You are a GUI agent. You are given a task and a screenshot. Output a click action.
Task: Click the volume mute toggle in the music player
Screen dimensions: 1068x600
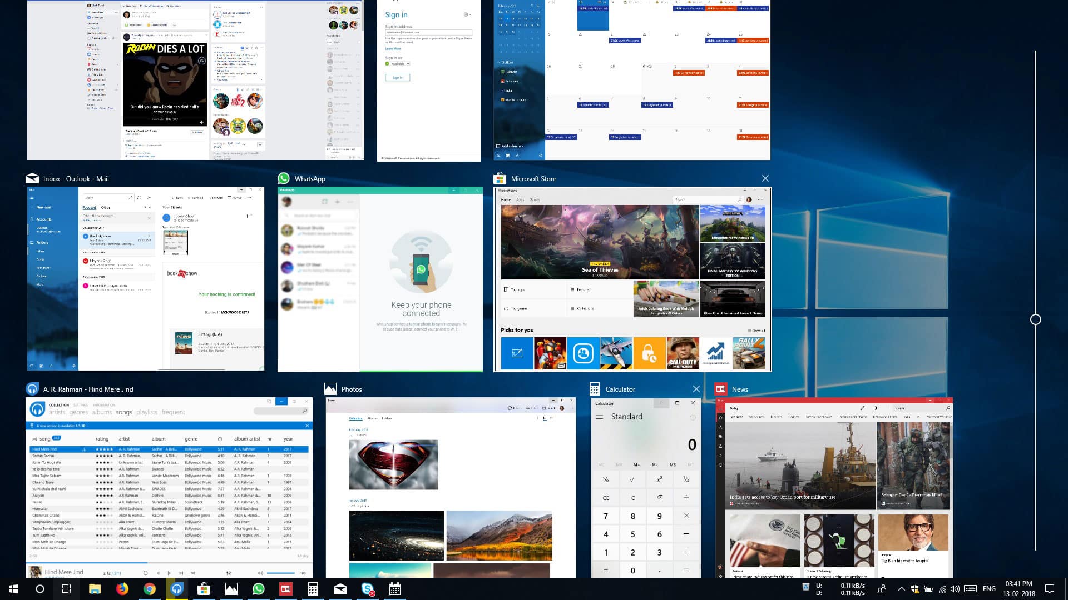(x=261, y=573)
